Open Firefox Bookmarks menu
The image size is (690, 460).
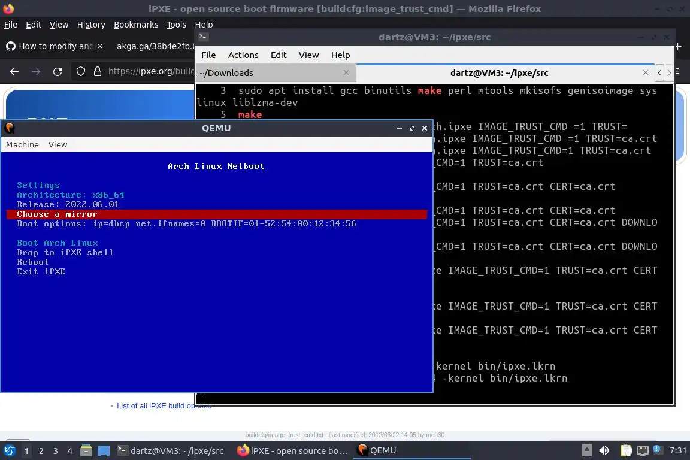coord(136,25)
